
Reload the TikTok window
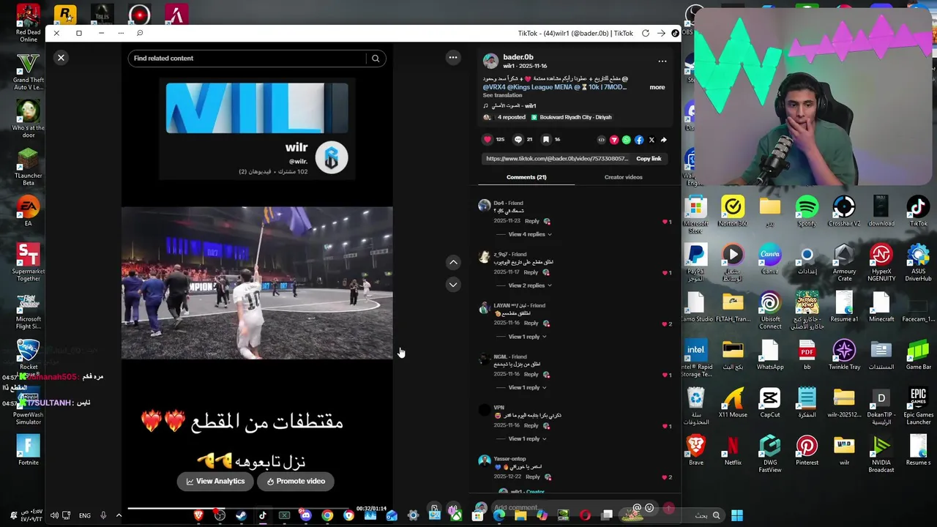tap(646, 33)
